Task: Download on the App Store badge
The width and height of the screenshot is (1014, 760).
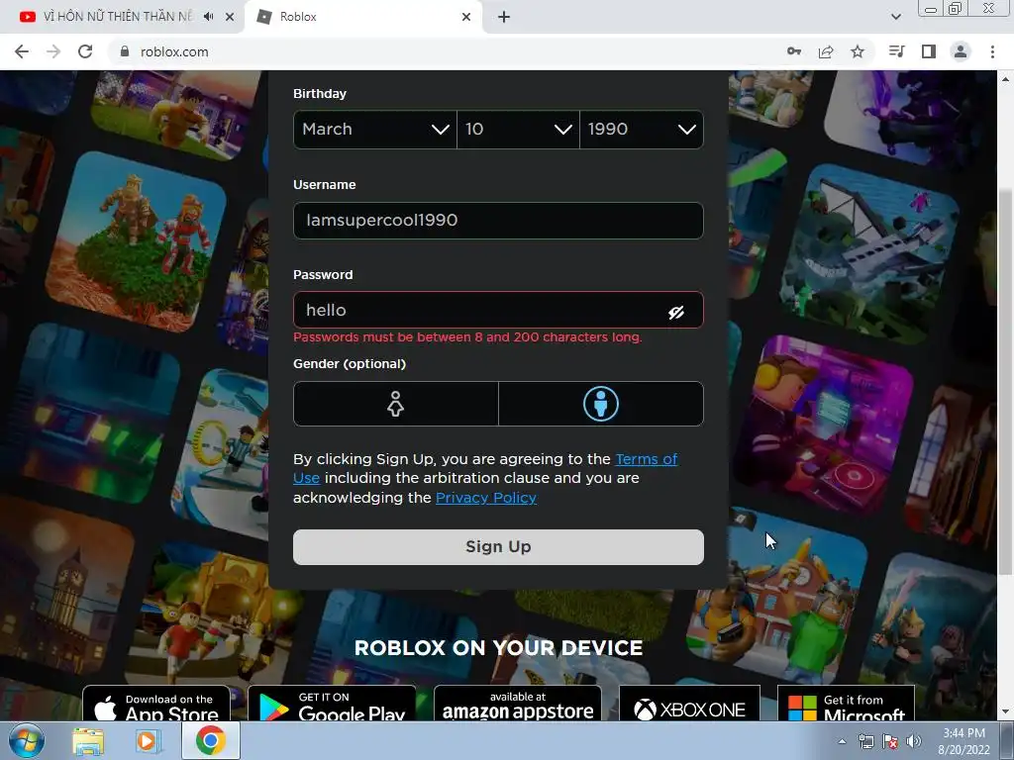Action: [155, 705]
